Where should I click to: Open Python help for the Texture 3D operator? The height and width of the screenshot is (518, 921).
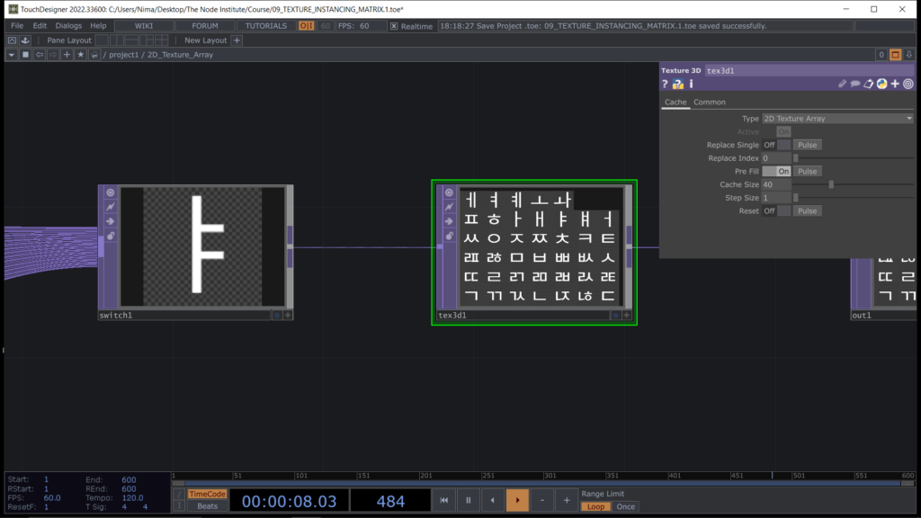coord(678,85)
